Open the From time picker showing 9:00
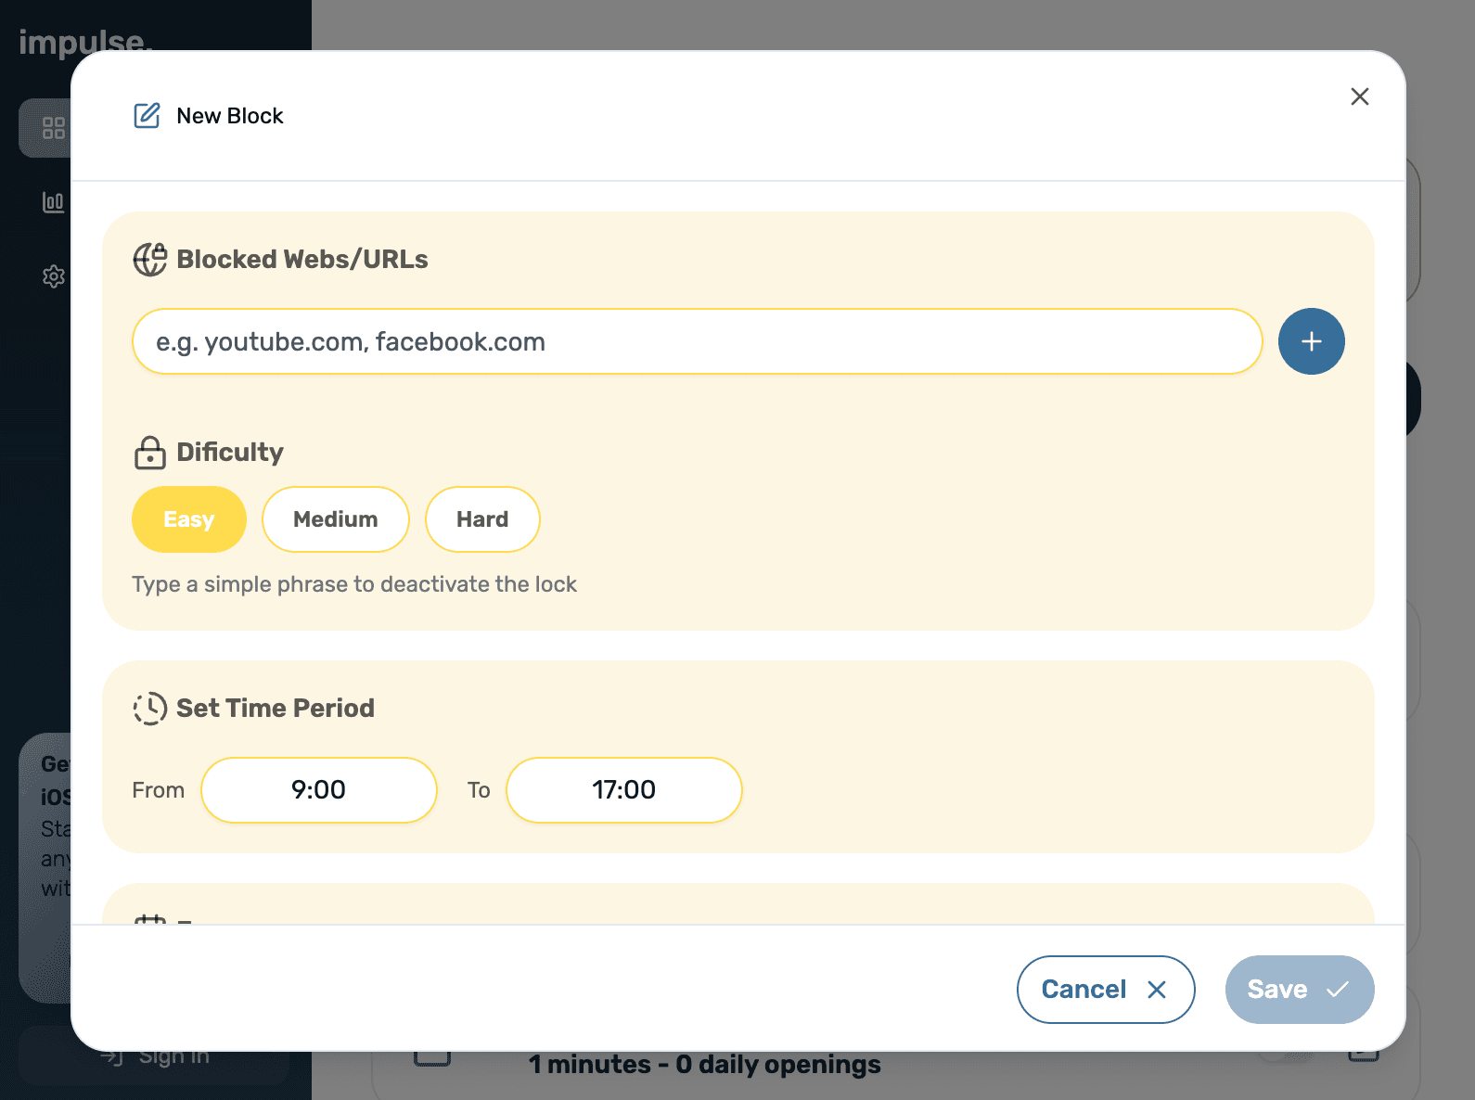 pos(318,790)
